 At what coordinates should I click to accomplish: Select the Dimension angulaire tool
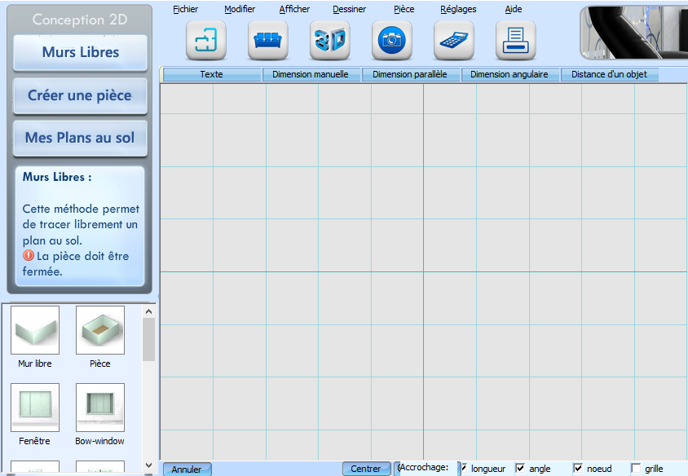pos(509,75)
